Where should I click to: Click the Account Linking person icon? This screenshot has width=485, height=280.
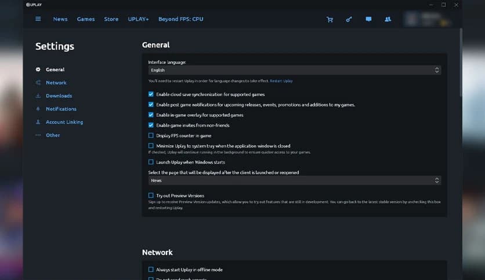(38, 122)
